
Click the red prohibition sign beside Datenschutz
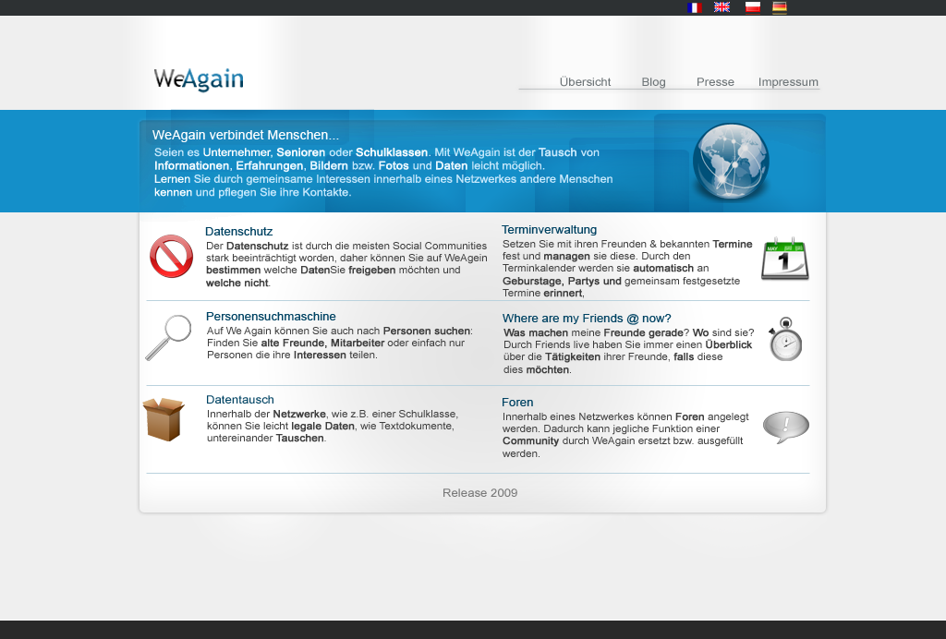point(171,256)
